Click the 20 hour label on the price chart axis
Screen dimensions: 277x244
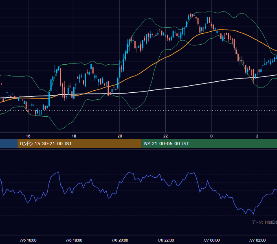(x=120, y=136)
